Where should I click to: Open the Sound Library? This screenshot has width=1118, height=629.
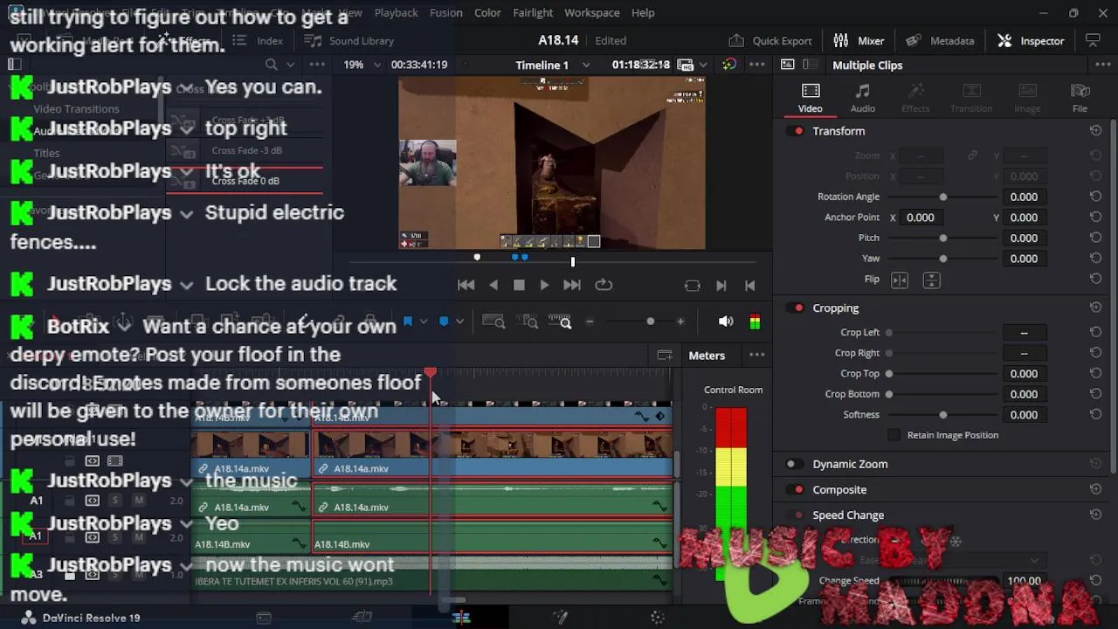[349, 40]
